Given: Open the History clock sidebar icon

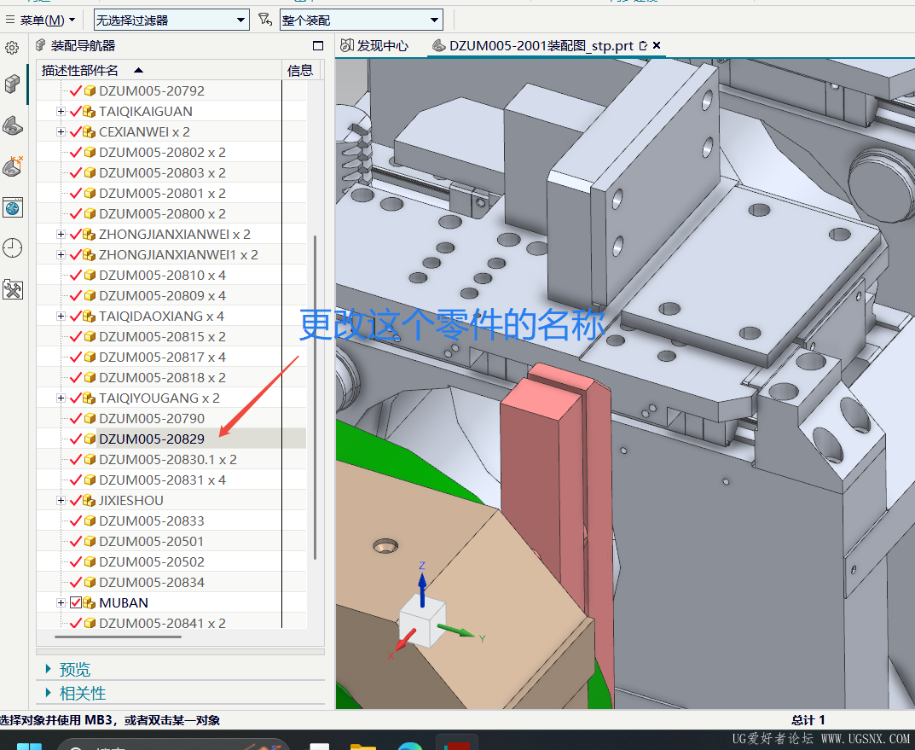Looking at the screenshot, I should (x=13, y=248).
